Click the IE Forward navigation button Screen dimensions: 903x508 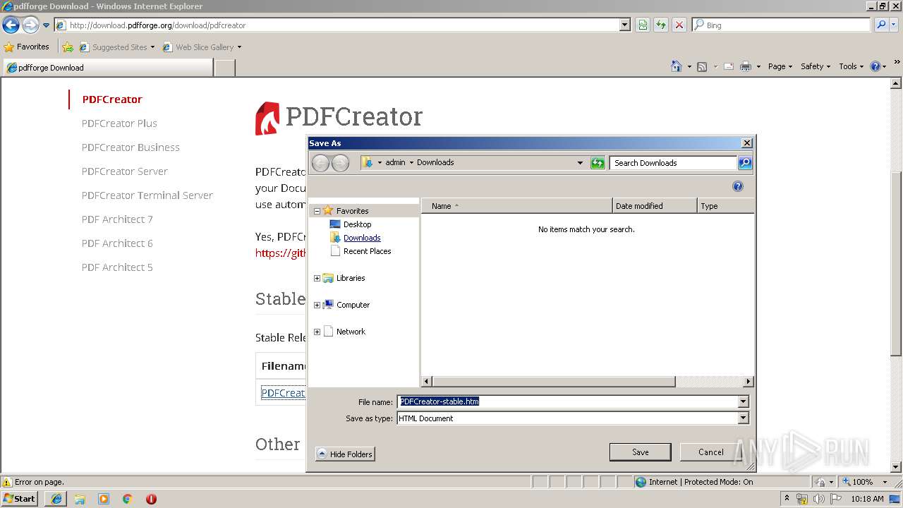30,25
